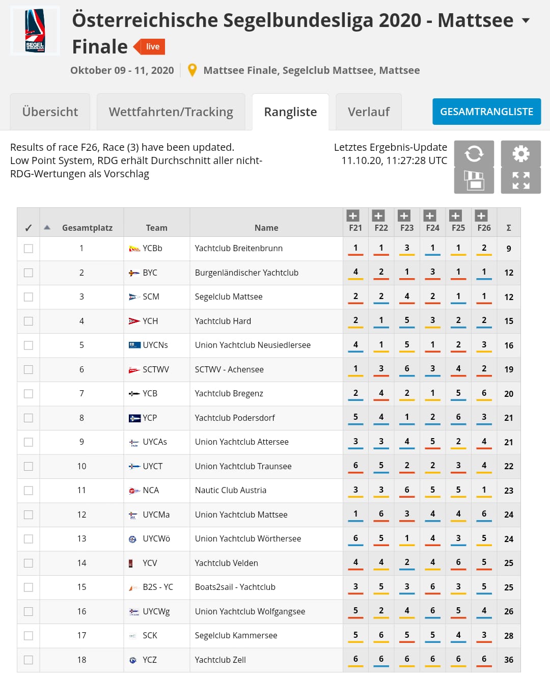Click the UYCAs team flag icon
550x675 pixels.
[x=134, y=442]
